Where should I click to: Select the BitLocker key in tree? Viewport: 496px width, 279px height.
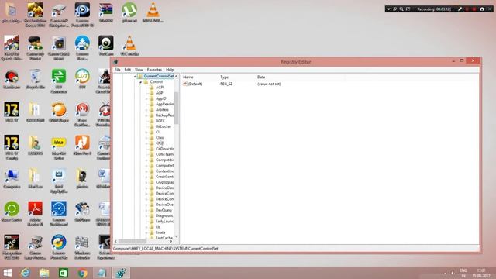(164, 126)
